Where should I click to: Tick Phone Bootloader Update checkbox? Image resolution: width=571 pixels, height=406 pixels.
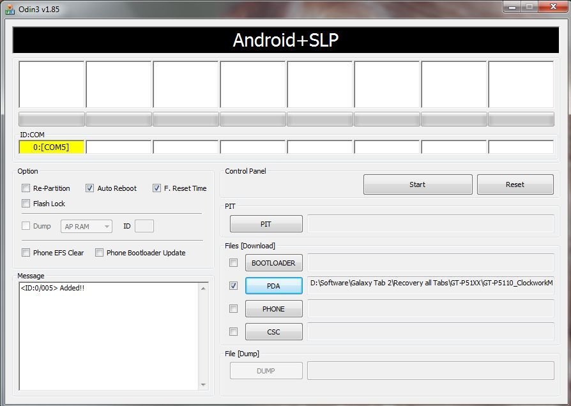[99, 252]
